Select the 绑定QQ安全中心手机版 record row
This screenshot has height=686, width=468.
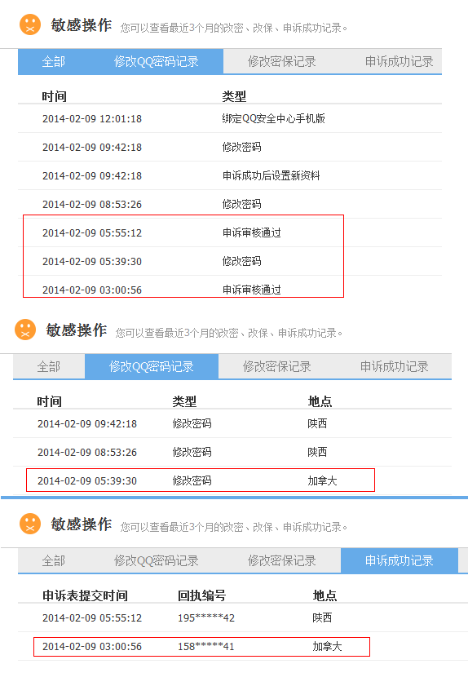pos(230,118)
